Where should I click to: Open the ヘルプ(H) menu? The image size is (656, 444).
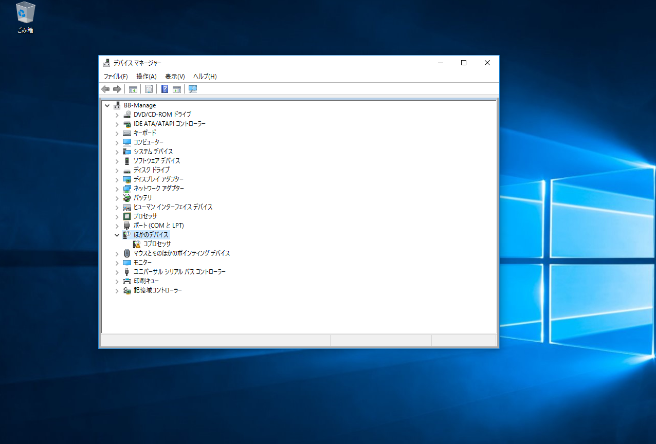(205, 77)
